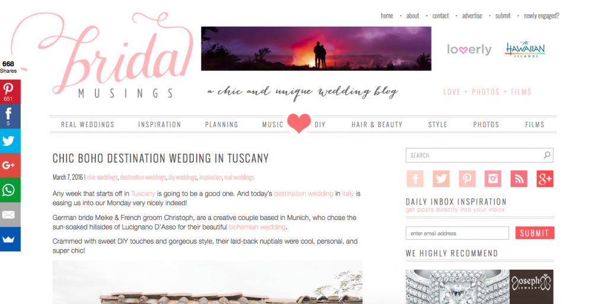This screenshot has height=304, width=607.
Task: Open the RSS feed icon
Action: click(x=519, y=179)
